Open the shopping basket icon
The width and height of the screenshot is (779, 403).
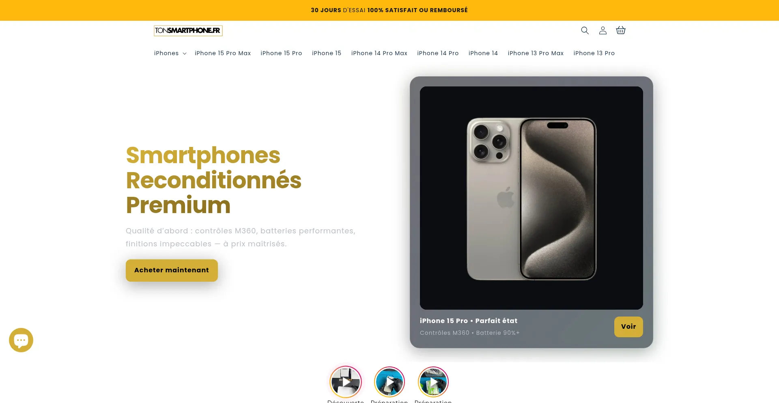(x=621, y=30)
